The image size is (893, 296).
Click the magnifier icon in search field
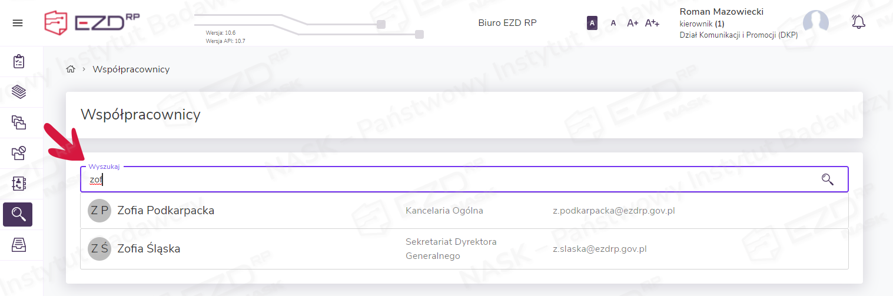(x=828, y=179)
